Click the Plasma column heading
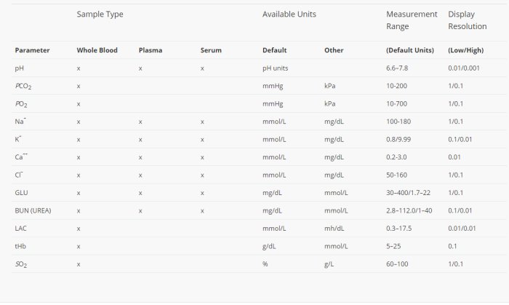The width and height of the screenshot is (509, 305). [151, 50]
